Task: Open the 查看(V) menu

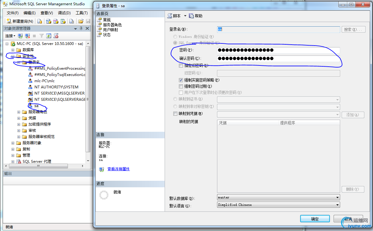Action: coord(47,13)
